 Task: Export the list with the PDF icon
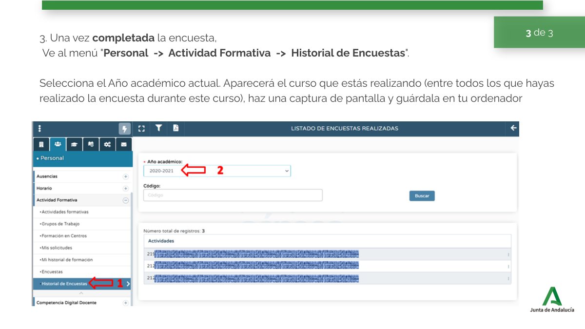pos(175,128)
